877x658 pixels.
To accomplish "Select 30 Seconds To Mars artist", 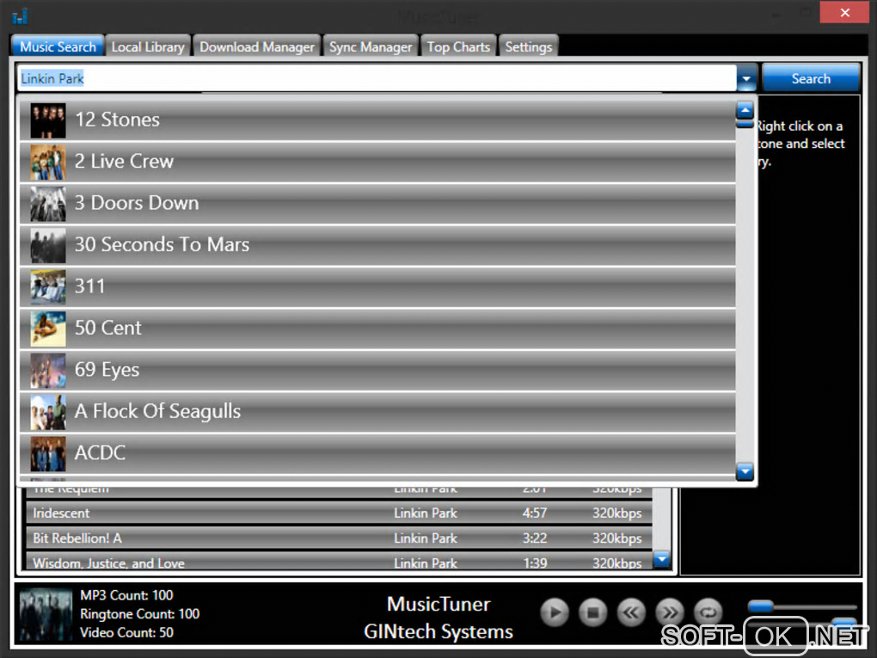I will (x=377, y=245).
